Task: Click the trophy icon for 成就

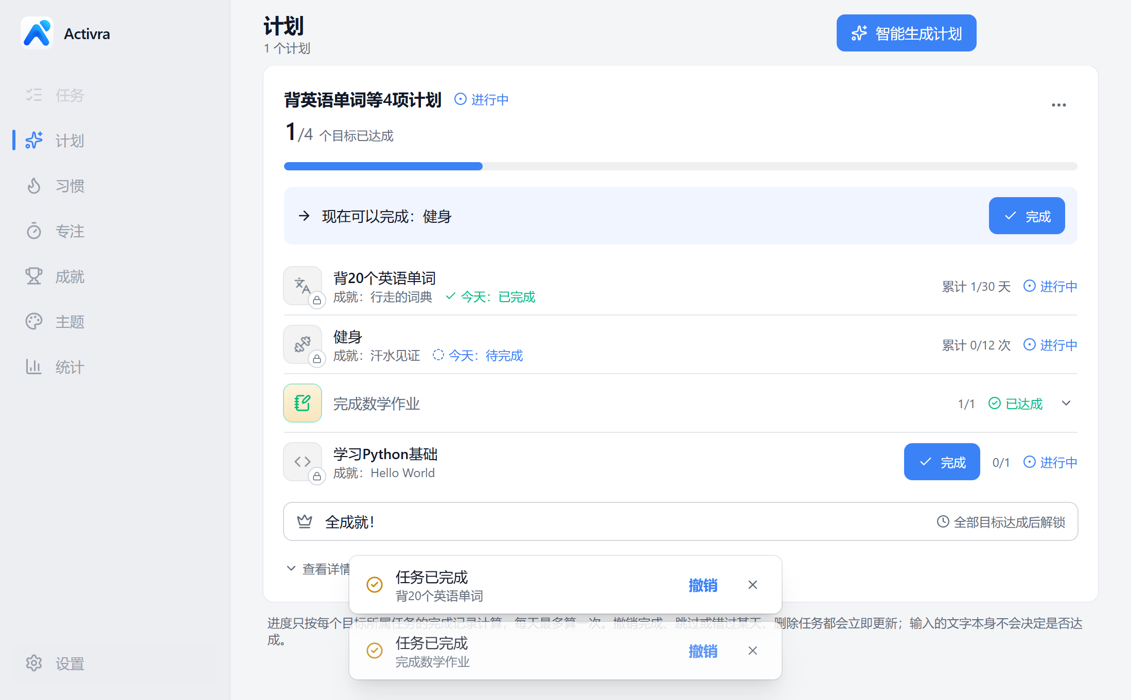Action: (x=34, y=276)
